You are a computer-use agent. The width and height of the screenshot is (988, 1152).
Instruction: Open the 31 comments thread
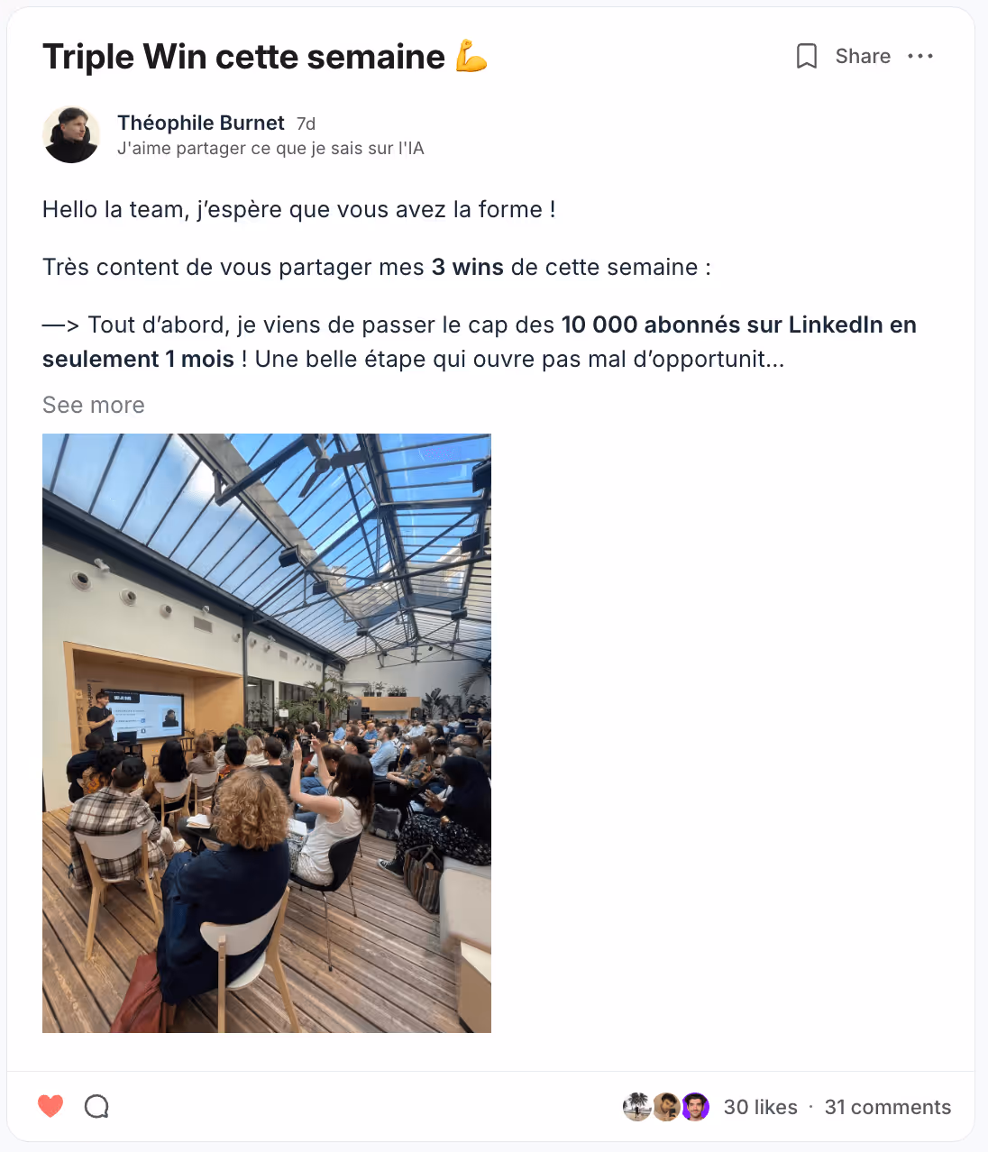pyautogui.click(x=888, y=1107)
